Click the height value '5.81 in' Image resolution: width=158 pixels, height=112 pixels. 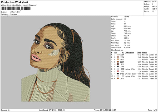[x=154, y=6]
